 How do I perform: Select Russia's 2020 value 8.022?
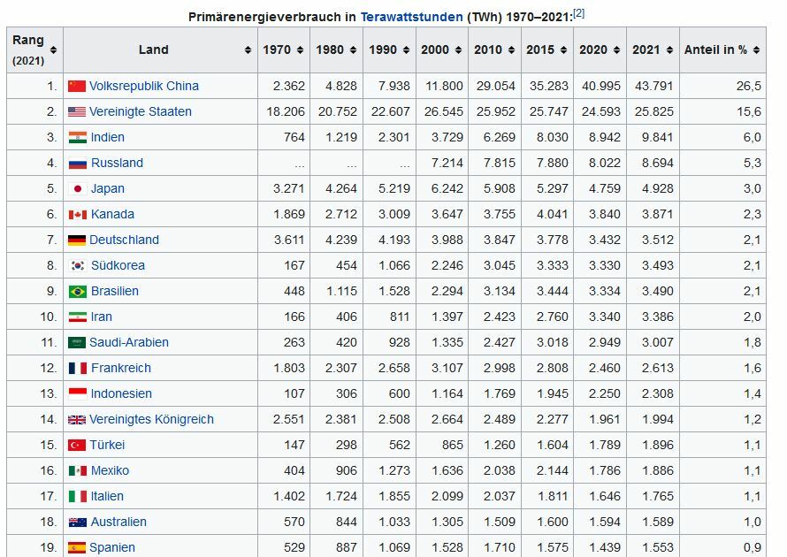tap(605, 163)
